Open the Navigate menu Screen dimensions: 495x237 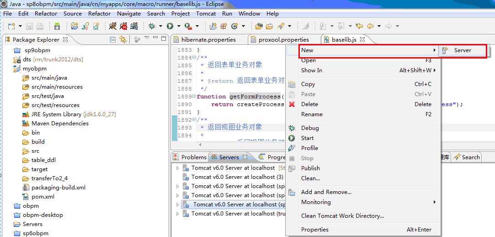point(129,14)
